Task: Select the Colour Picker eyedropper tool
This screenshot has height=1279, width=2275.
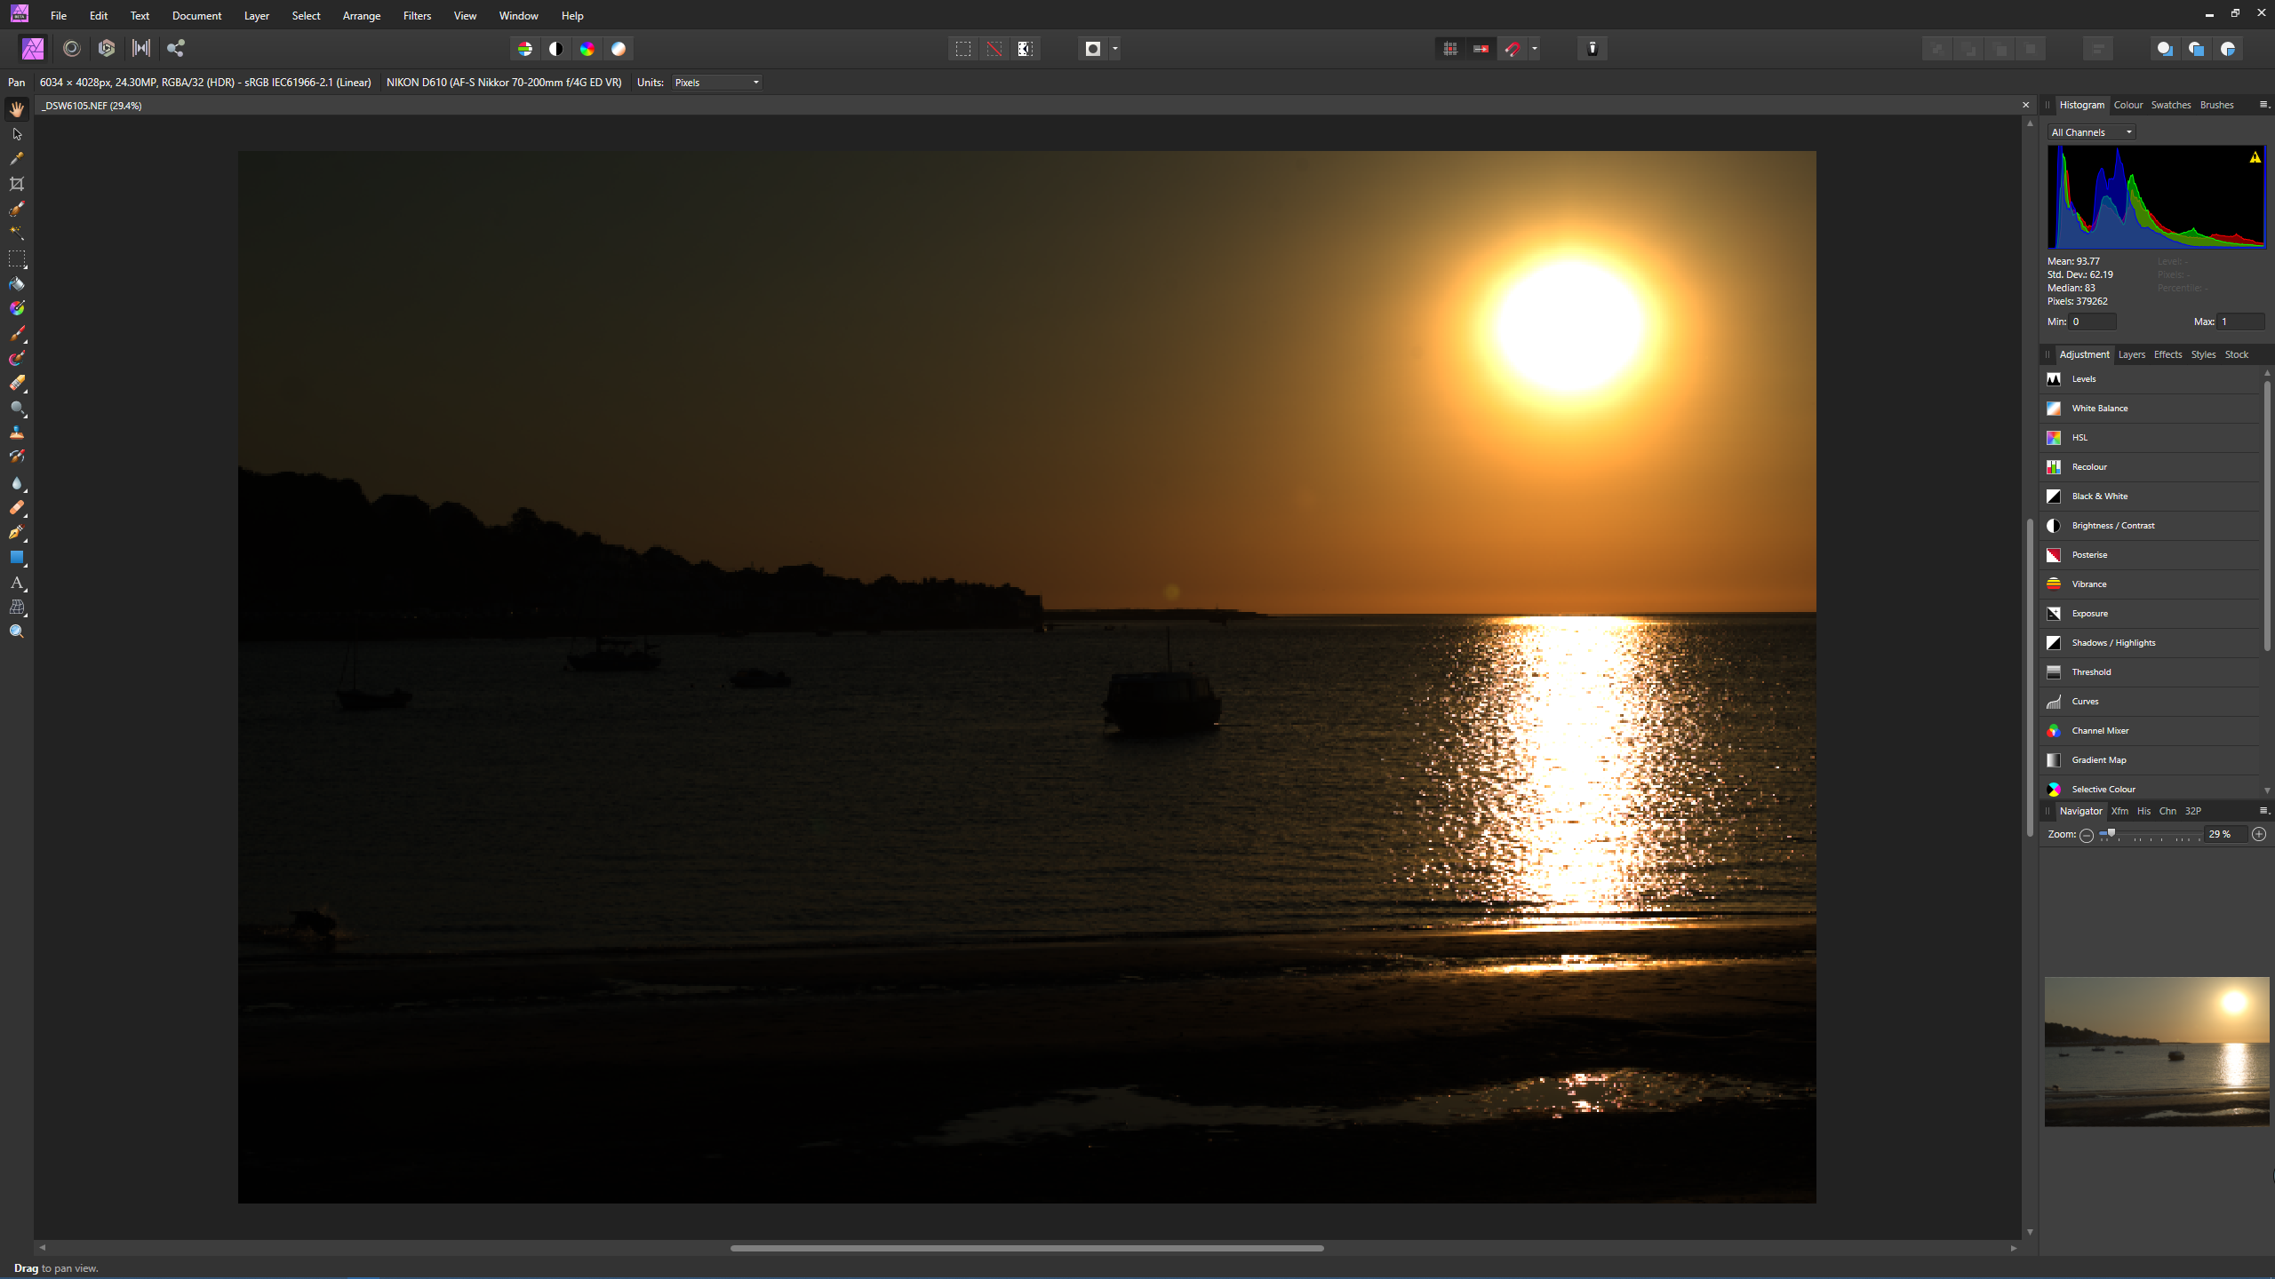Action: [x=17, y=159]
